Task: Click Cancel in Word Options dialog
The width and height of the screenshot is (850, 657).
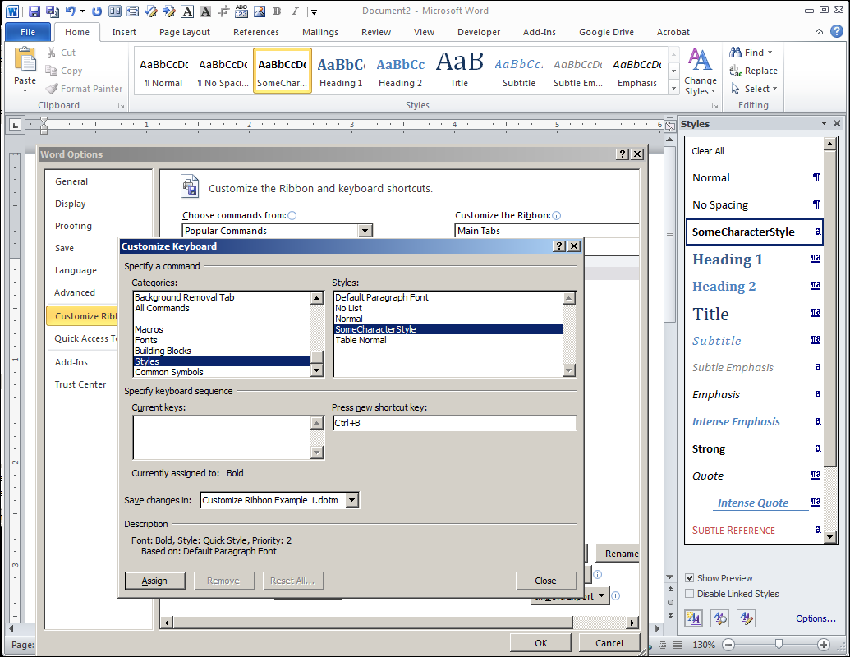Action: [x=609, y=643]
